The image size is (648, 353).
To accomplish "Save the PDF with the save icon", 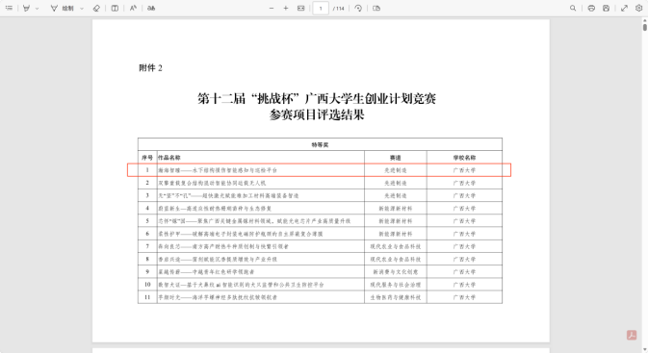I will coord(606,8).
